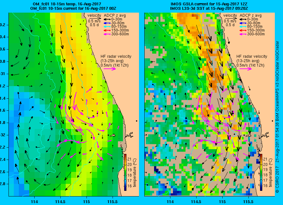The height and width of the screenshot is (205, 283).
Task: Click the -31 latitude label on left axis
Action: pos(3,74)
